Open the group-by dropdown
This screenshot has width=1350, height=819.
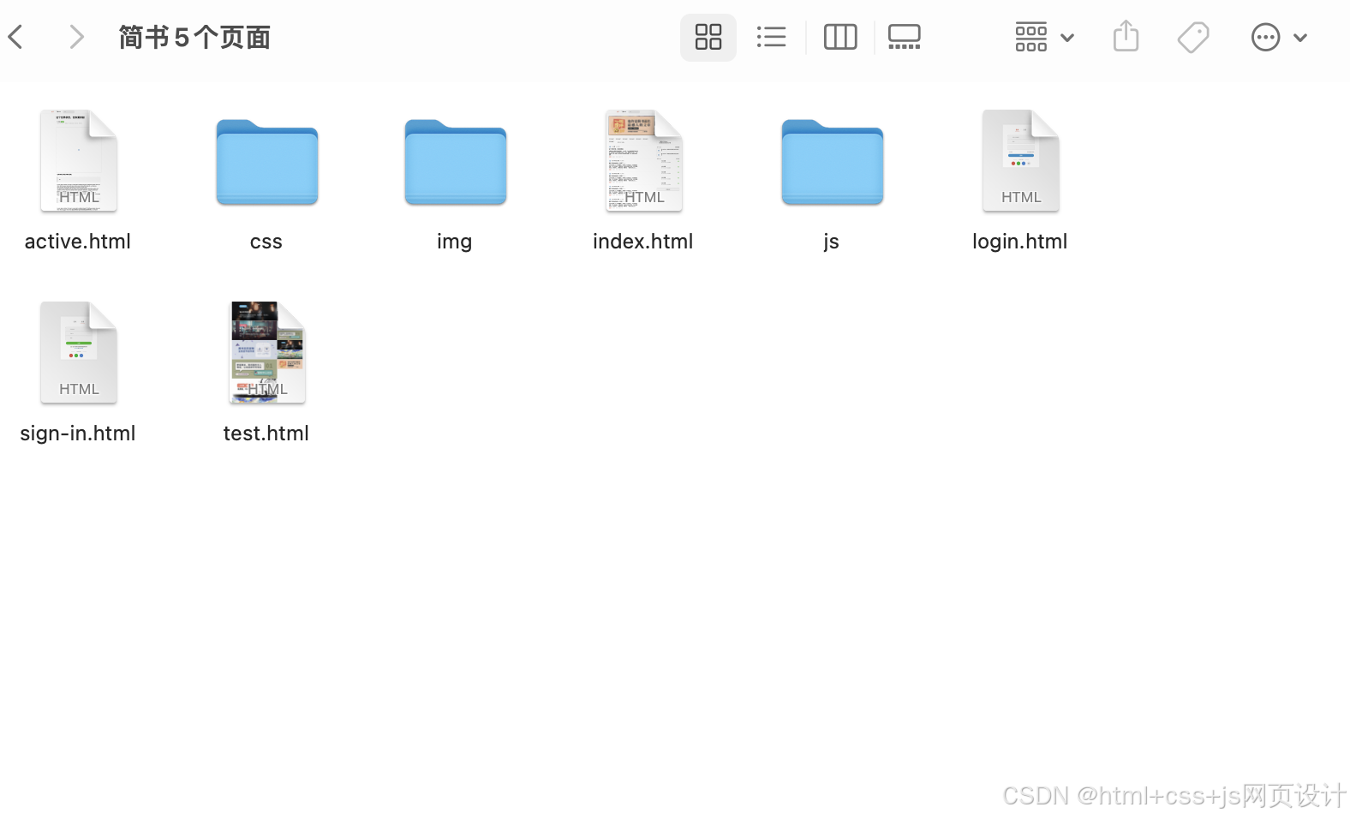(x=1044, y=37)
